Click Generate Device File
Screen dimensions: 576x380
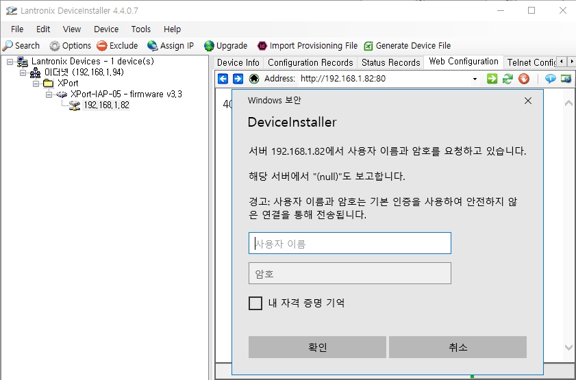coord(407,45)
